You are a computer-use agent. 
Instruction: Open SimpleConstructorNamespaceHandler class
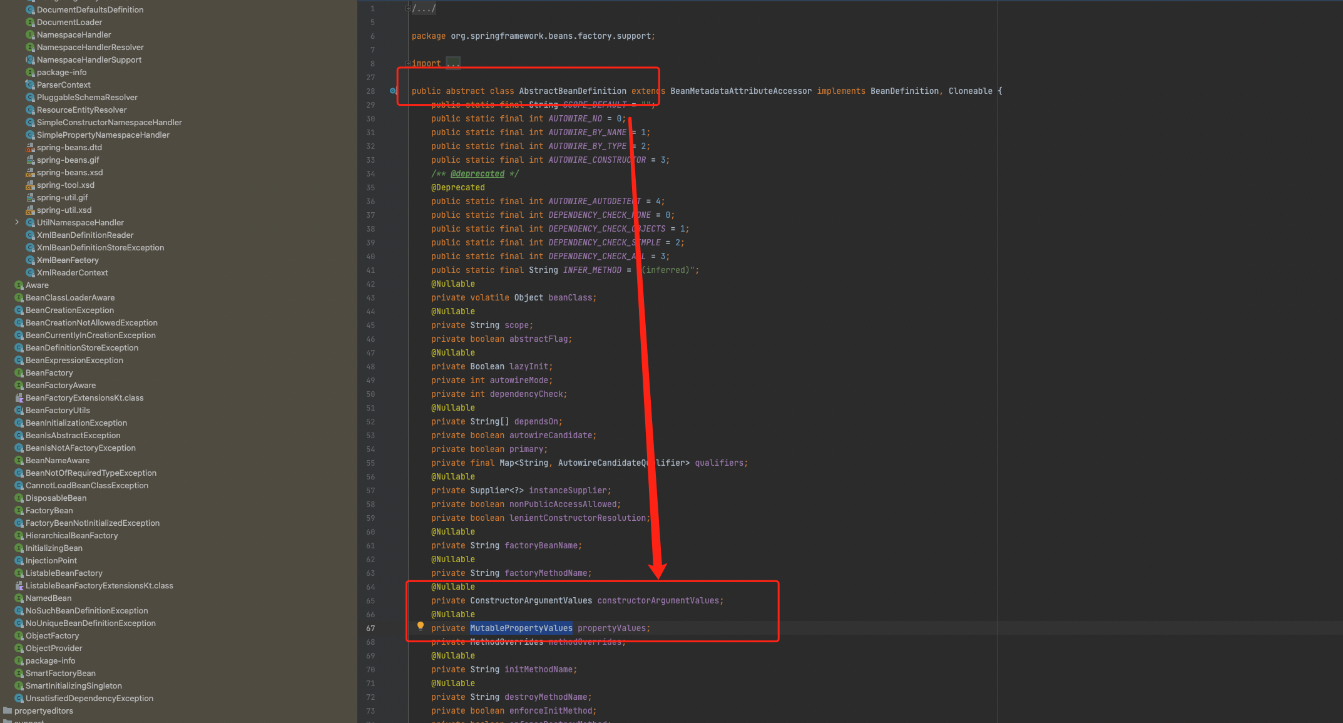tap(110, 122)
